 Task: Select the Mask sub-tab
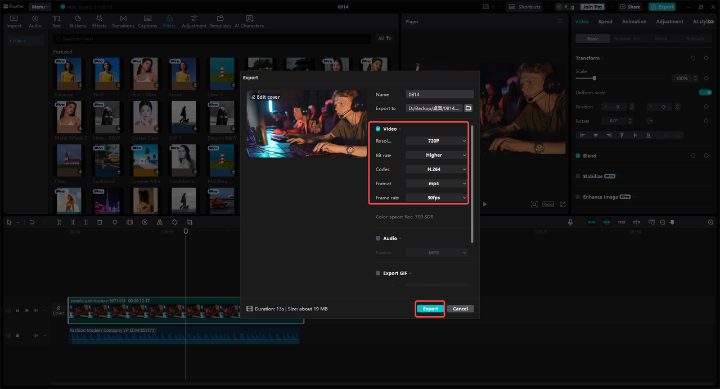[x=661, y=39]
